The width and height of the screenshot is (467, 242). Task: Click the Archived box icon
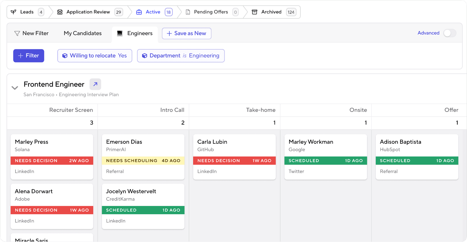255,12
